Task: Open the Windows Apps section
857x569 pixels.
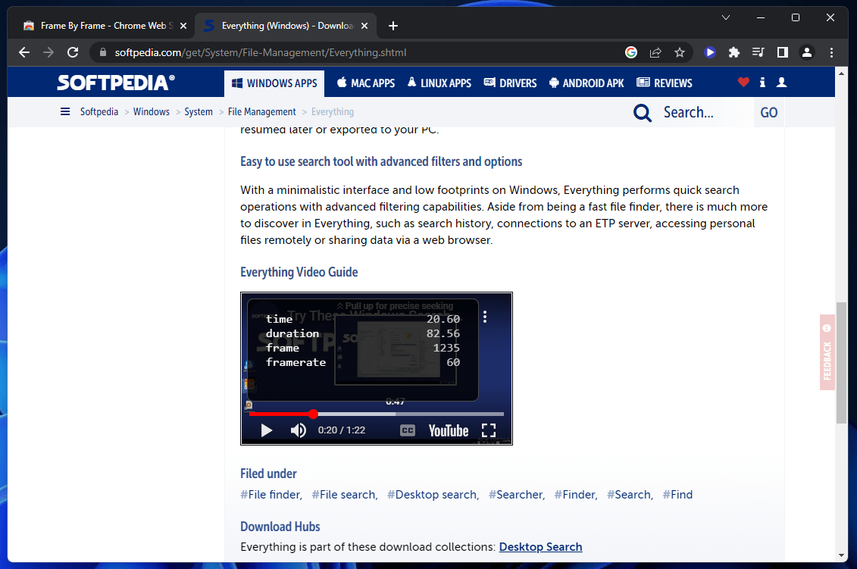Action: (274, 83)
